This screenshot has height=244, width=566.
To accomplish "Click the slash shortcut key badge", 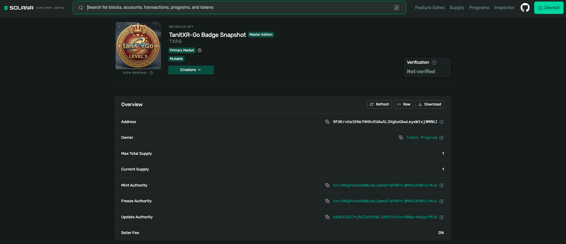I will click(x=396, y=8).
